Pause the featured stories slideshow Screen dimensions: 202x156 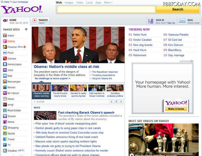pos(116,101)
